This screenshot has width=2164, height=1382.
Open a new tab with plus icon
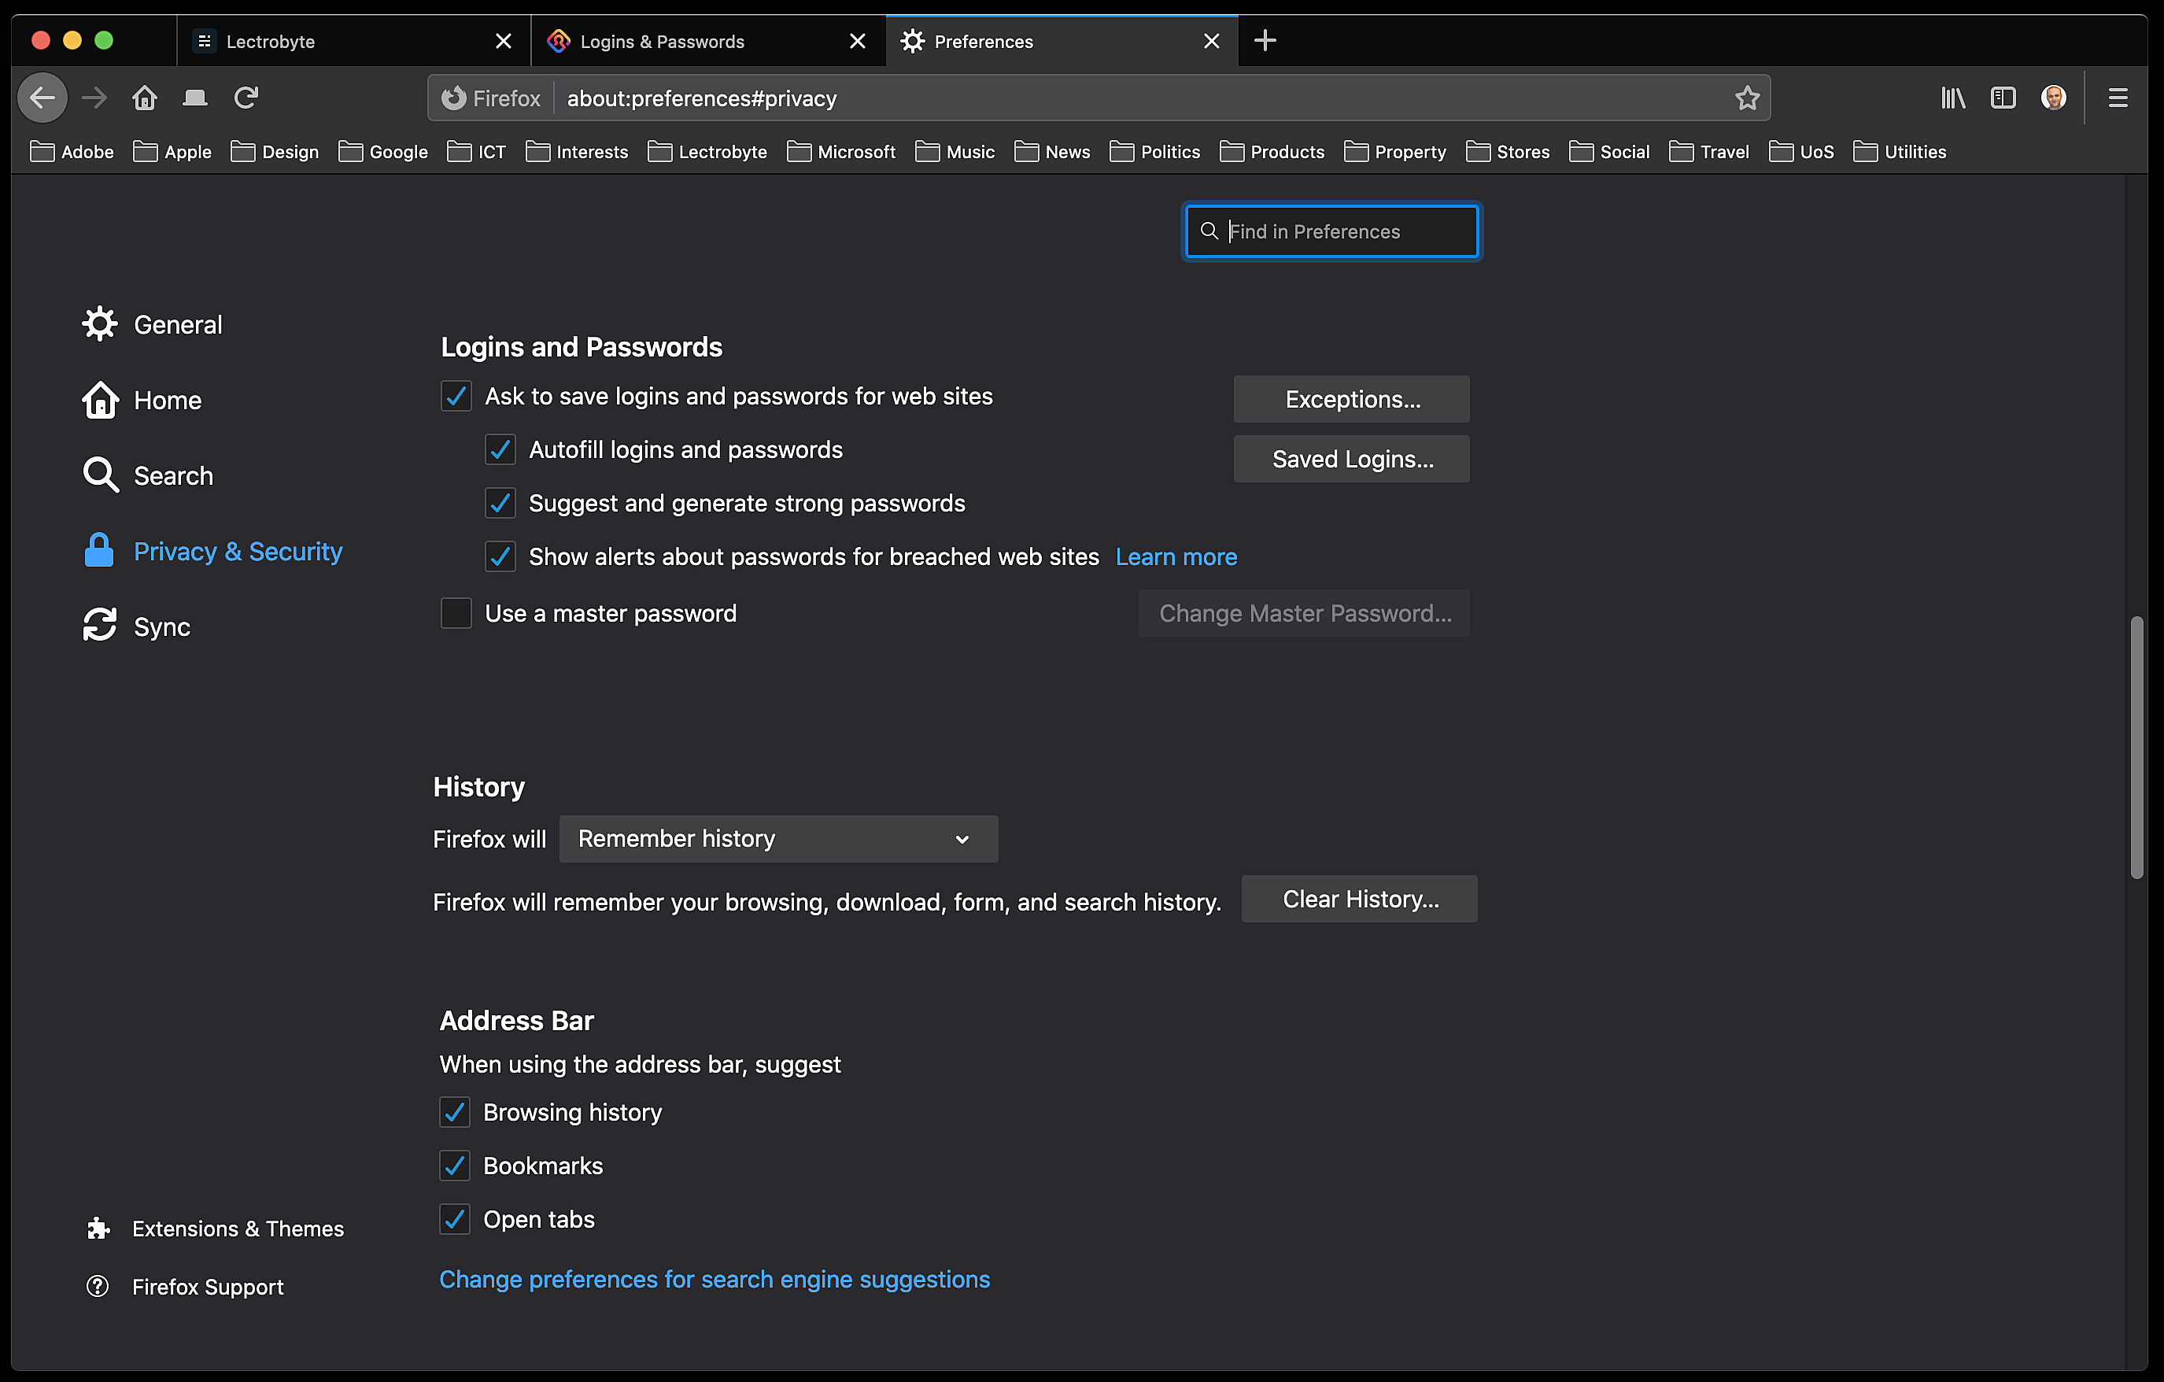coord(1265,40)
